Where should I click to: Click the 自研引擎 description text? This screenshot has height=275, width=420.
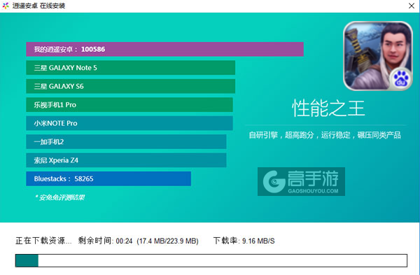pos(325,135)
